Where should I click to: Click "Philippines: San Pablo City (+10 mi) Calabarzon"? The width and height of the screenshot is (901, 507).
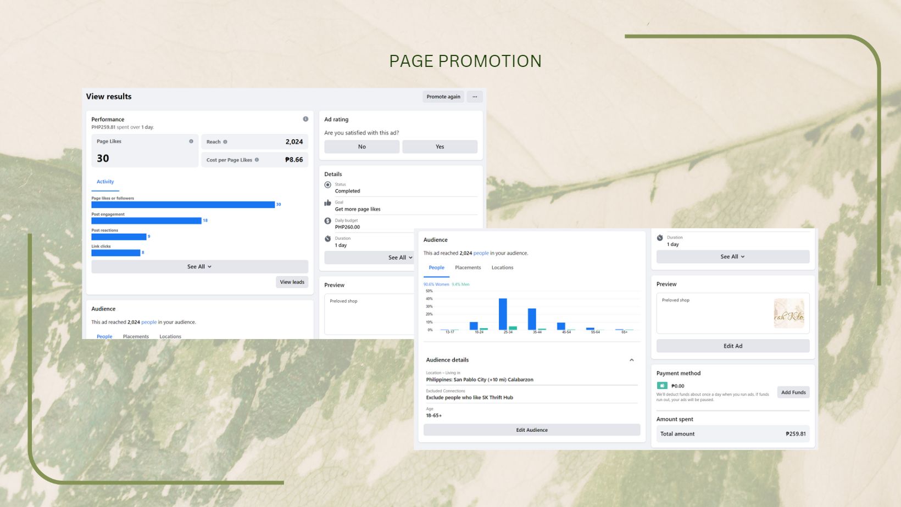480,380
